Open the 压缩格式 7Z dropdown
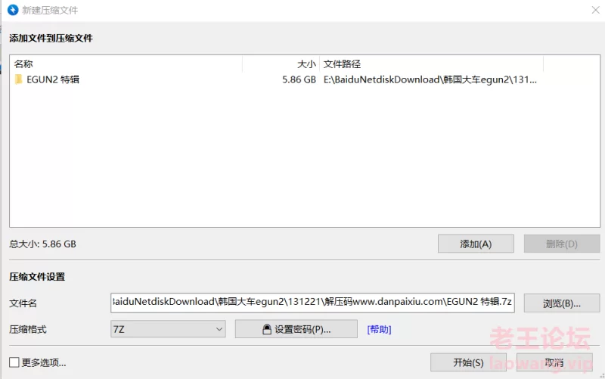605x379 pixels. [168, 329]
